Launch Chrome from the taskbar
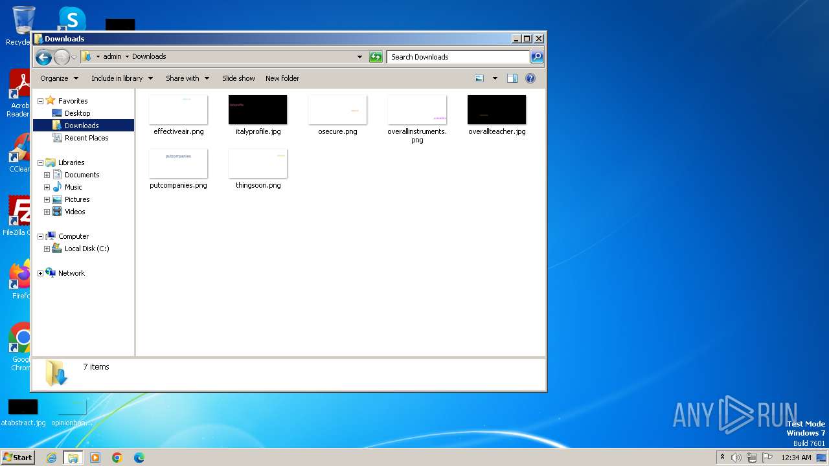 (x=117, y=458)
